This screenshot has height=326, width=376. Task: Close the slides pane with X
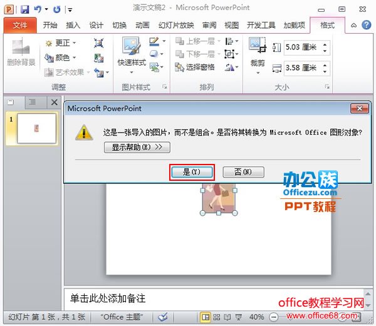click(54, 102)
